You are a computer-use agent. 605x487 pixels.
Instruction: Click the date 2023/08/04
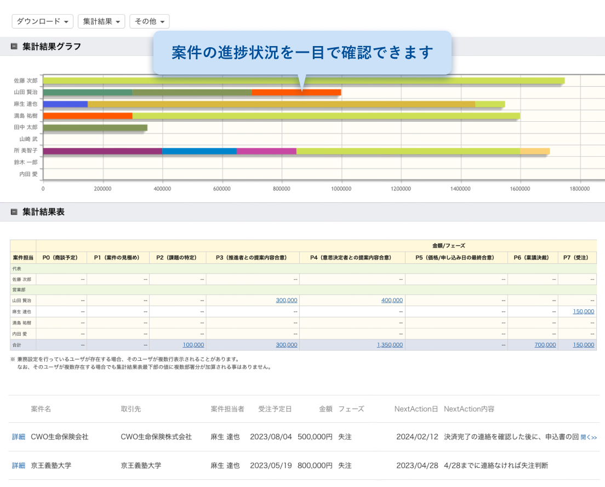coord(271,437)
